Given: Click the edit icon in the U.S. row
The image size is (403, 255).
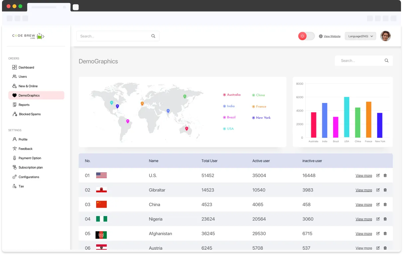Looking at the screenshot, I should coord(378,175).
